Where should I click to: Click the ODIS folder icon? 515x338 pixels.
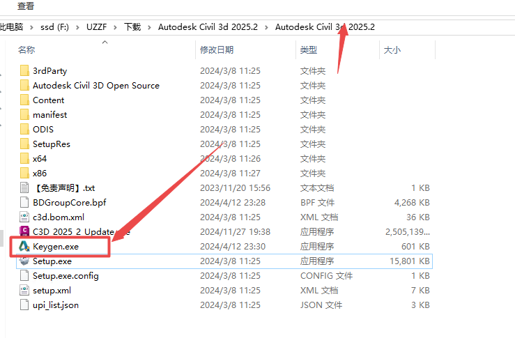(x=24, y=130)
